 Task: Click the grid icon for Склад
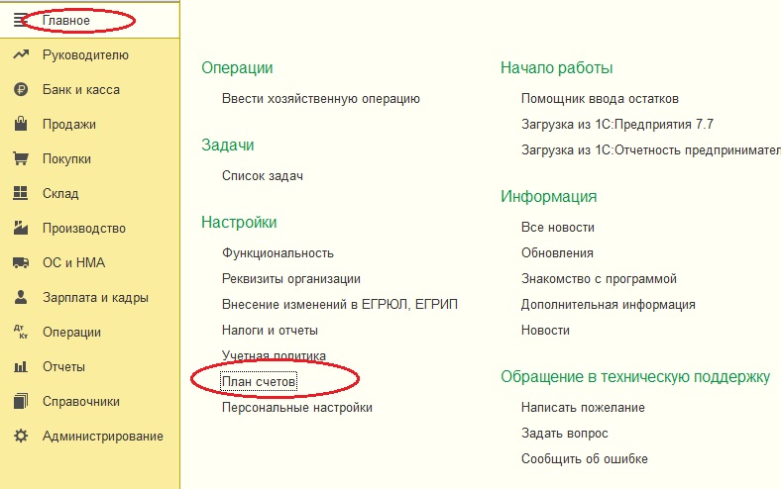pos(21,193)
